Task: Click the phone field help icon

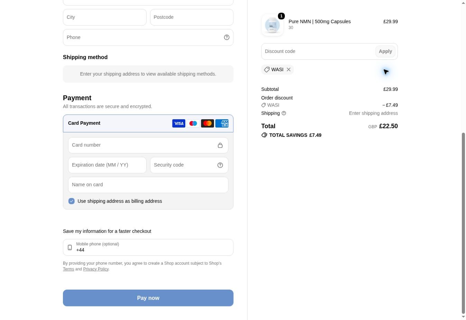Action: point(227,37)
